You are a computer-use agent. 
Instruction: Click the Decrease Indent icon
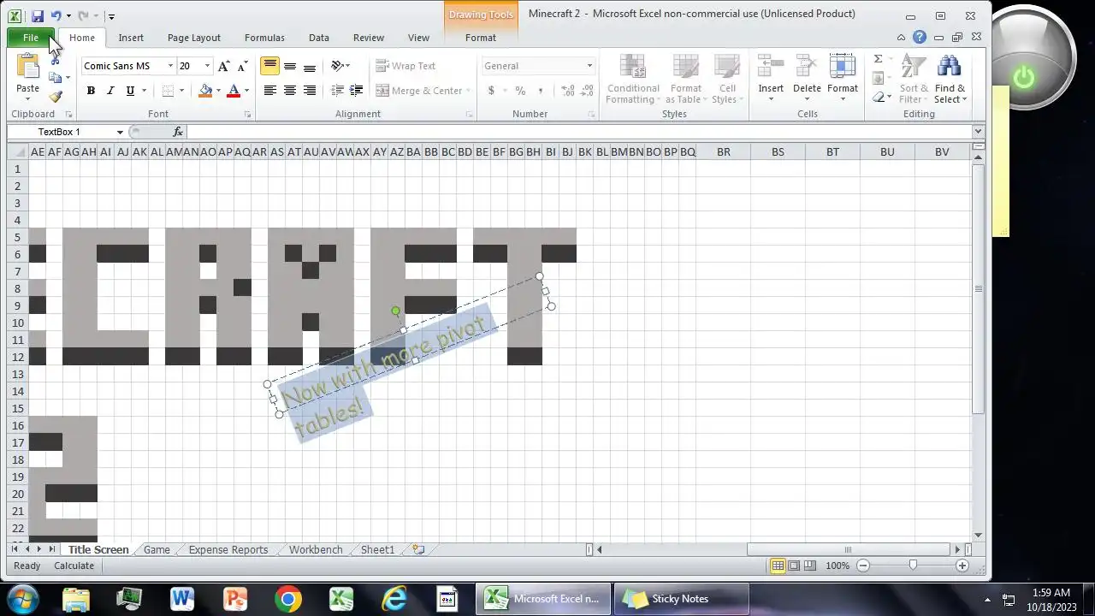coord(337,91)
